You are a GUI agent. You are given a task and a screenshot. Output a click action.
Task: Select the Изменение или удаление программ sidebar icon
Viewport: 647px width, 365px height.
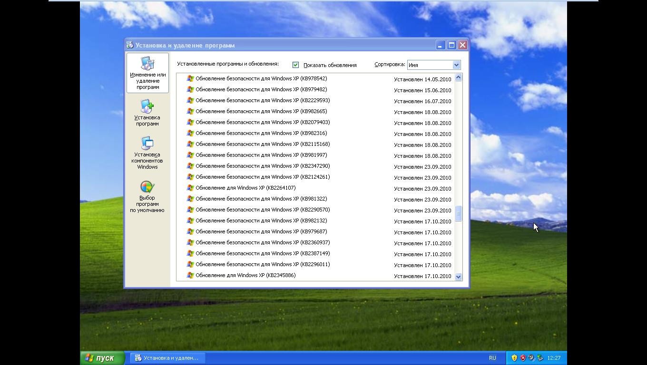click(147, 73)
